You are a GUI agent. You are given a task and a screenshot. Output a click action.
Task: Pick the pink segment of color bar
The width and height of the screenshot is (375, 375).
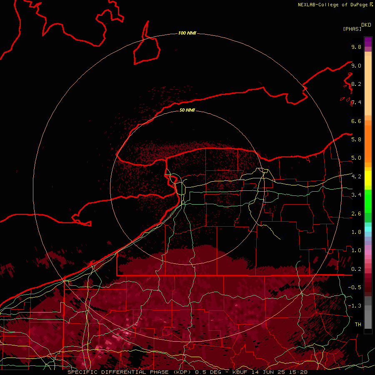(368, 252)
